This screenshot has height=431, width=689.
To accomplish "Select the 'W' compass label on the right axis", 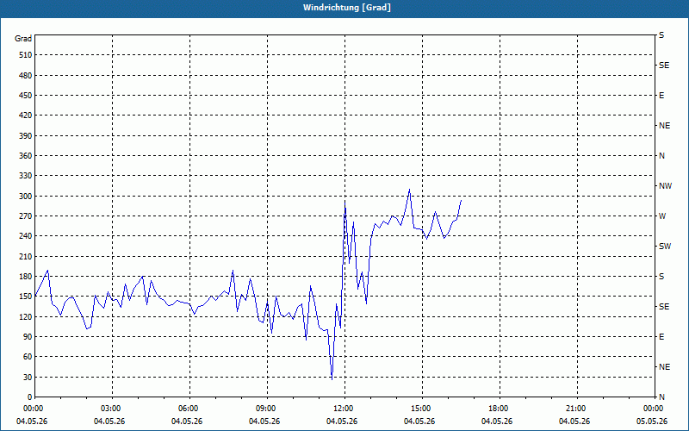I will (x=662, y=216).
